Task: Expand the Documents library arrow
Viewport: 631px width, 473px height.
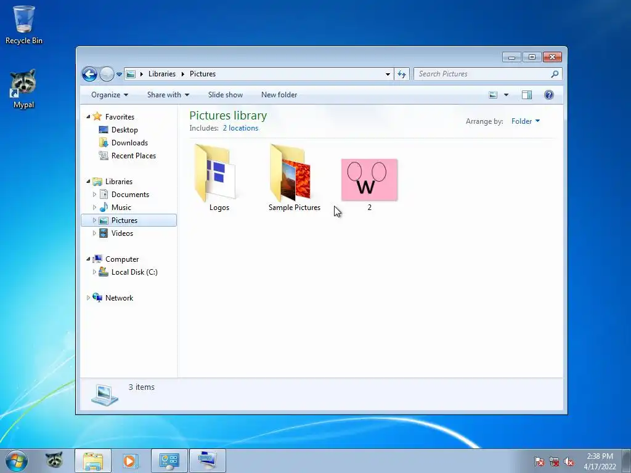Action: click(94, 195)
